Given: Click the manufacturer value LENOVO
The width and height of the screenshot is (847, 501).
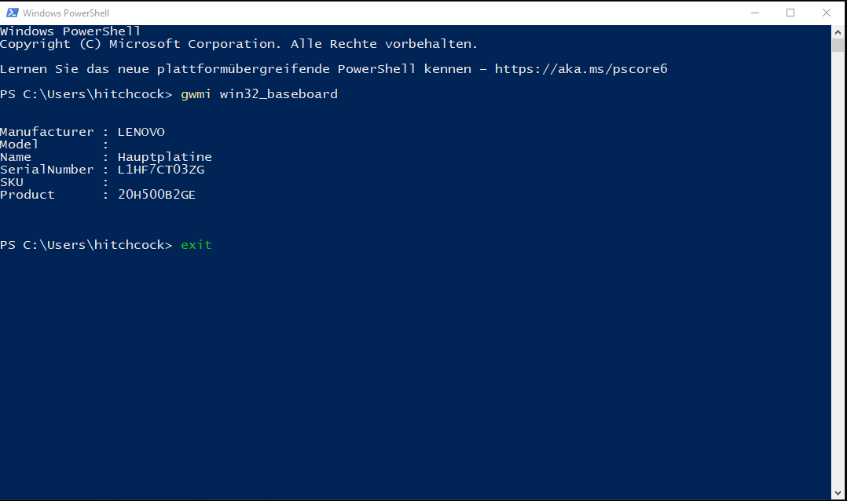Looking at the screenshot, I should tap(141, 132).
